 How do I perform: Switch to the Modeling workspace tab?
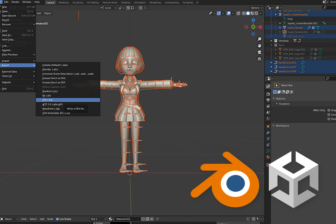click(63, 3)
